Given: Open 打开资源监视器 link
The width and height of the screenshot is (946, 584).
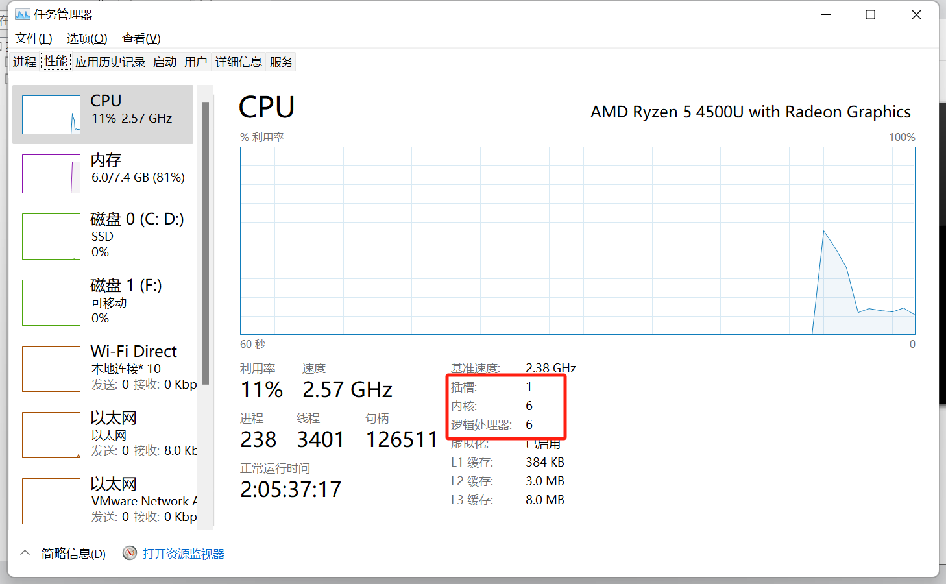Looking at the screenshot, I should point(184,554).
